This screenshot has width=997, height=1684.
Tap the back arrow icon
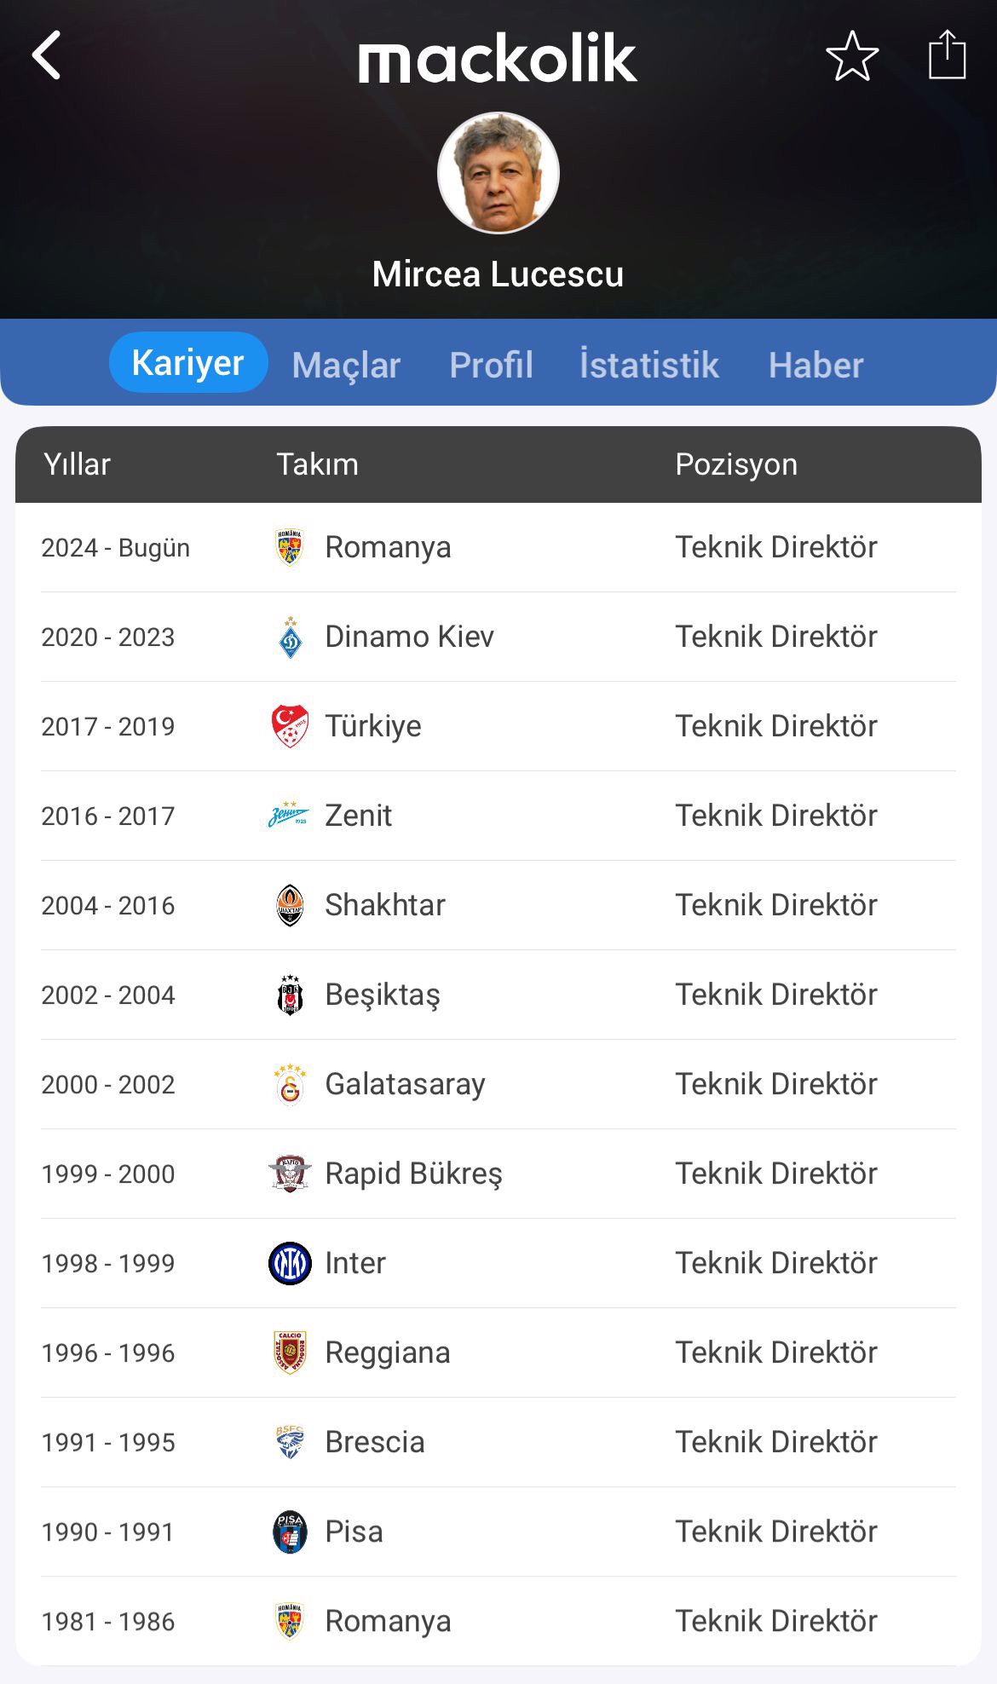48,55
